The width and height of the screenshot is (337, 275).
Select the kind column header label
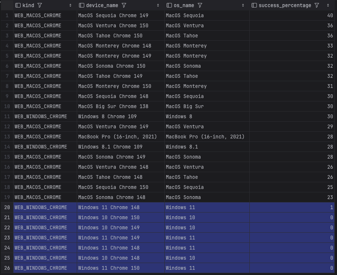[x=28, y=5]
